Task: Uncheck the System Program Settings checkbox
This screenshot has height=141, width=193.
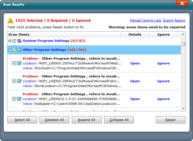Action: pos(14,41)
